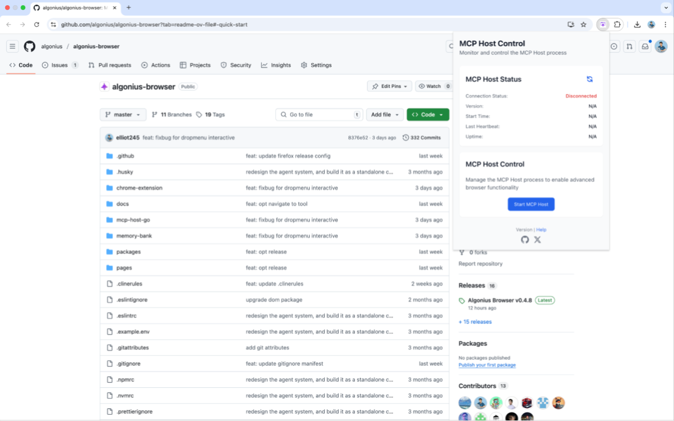Viewport: 674px width, 421px height.
Task: Open the Pull requests tab
Action: 110,65
